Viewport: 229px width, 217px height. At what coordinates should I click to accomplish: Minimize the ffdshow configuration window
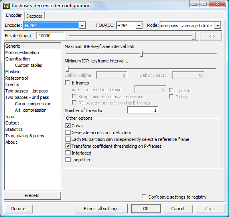[x=194, y=4]
